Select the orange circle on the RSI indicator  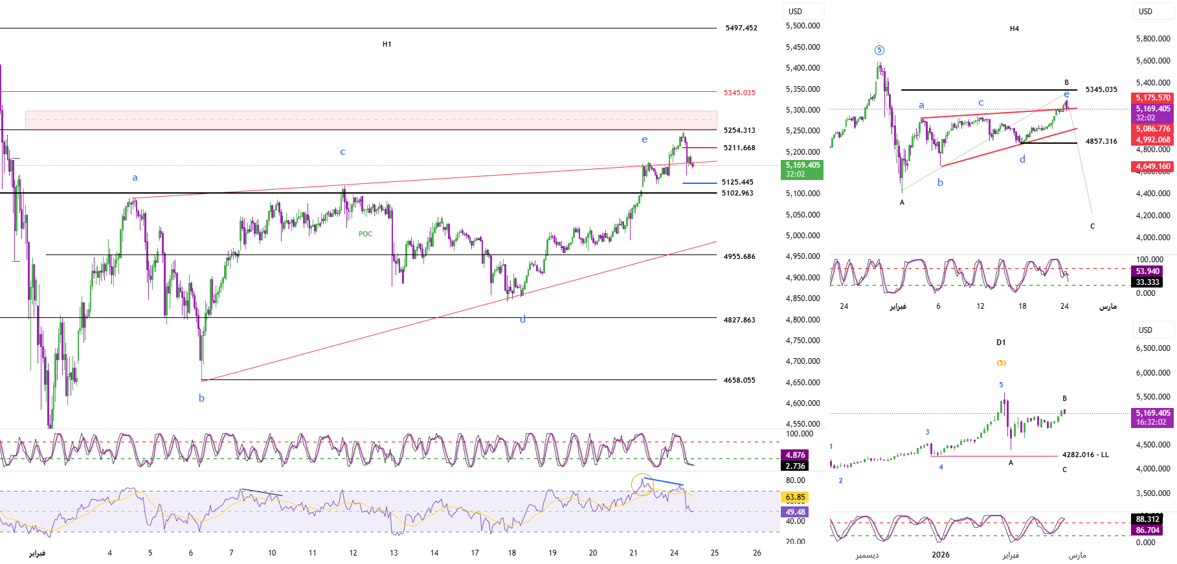point(642,484)
